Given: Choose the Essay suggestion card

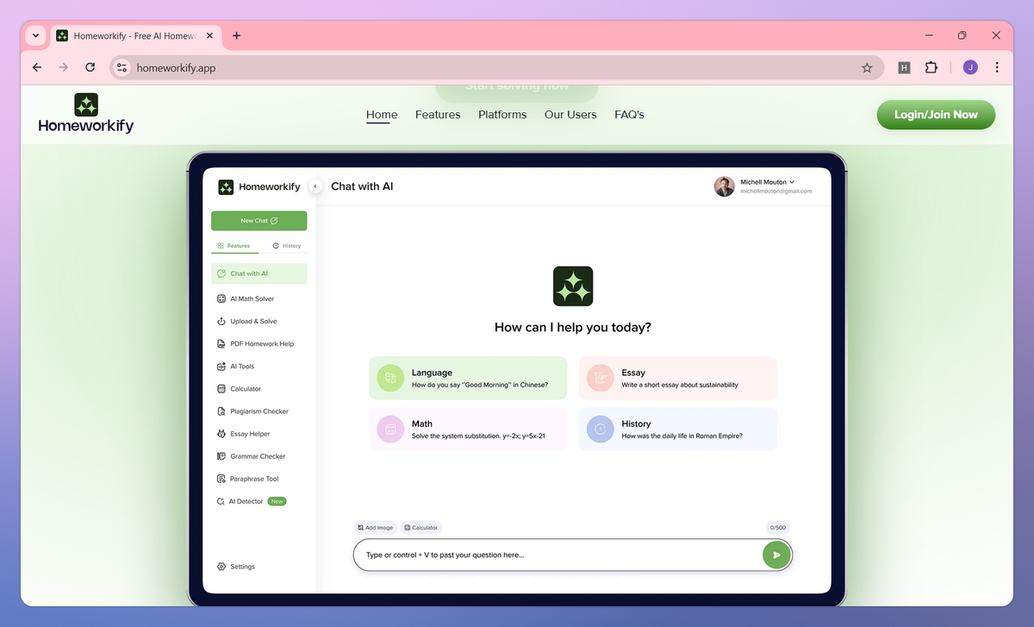Looking at the screenshot, I should tap(678, 378).
